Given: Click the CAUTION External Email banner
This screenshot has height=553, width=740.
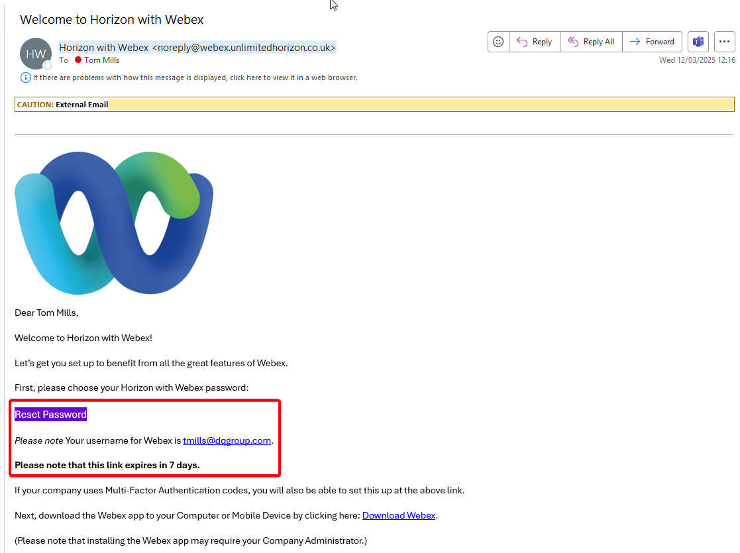Looking at the screenshot, I should coord(374,104).
